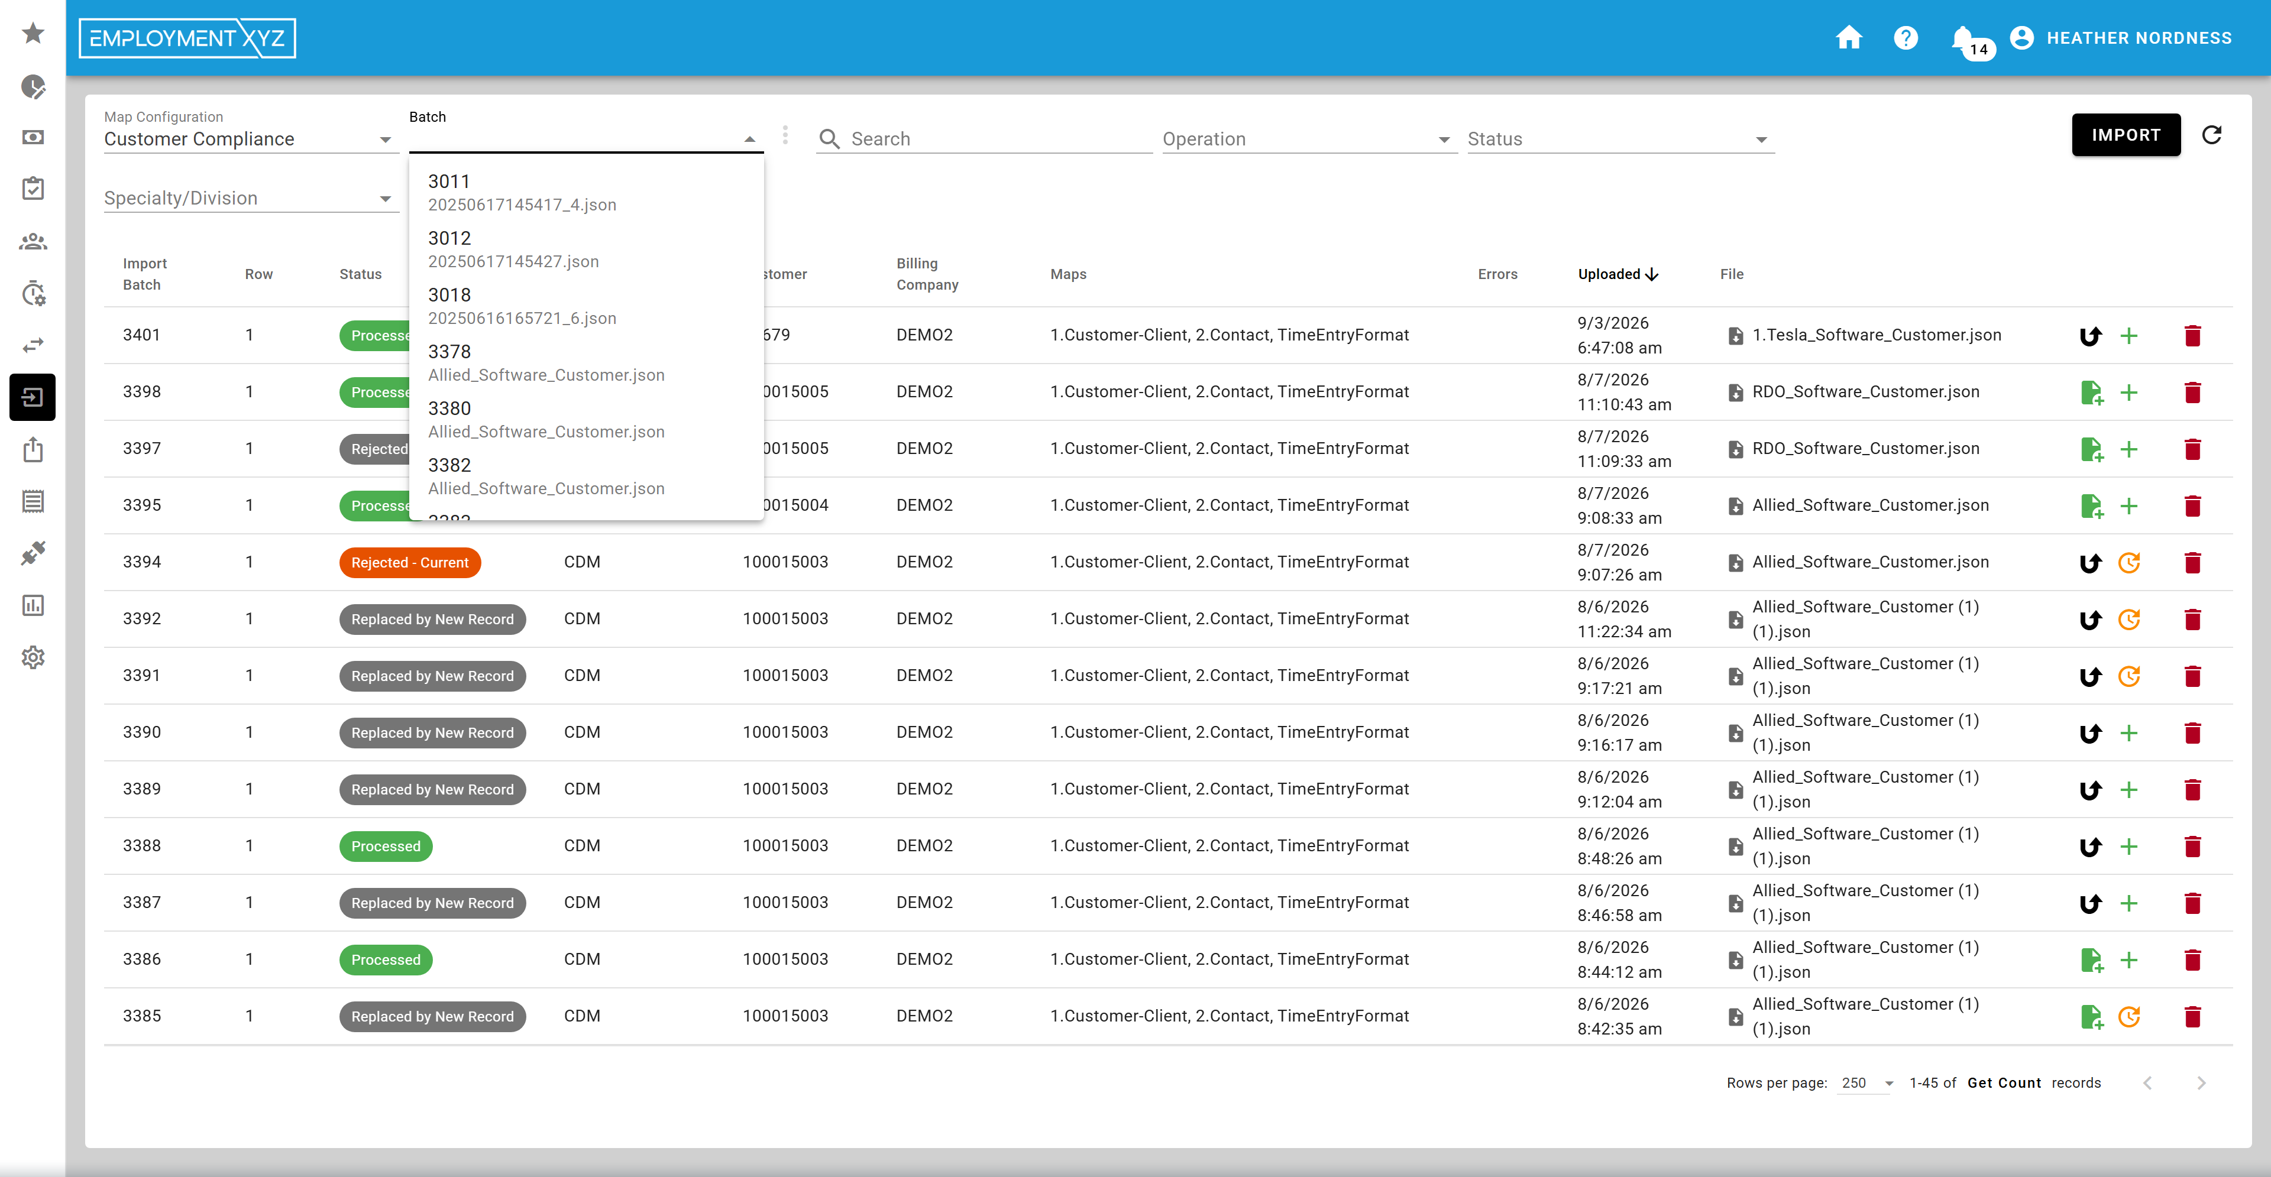Image resolution: width=2271 pixels, height=1177 pixels.
Task: Go to next page arrow
Action: tap(2201, 1083)
